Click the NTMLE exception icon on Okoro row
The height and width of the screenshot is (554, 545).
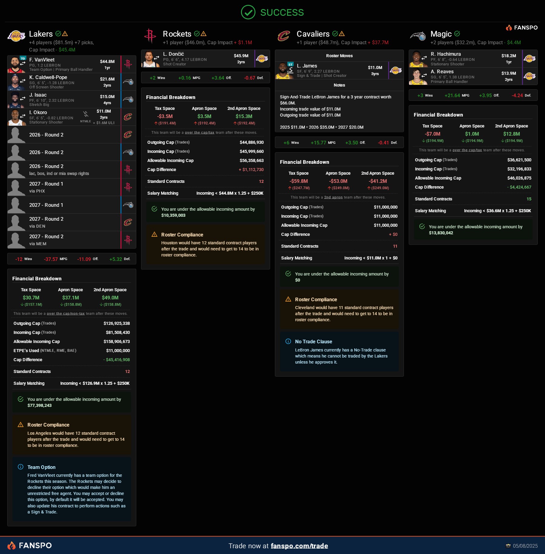click(x=86, y=114)
